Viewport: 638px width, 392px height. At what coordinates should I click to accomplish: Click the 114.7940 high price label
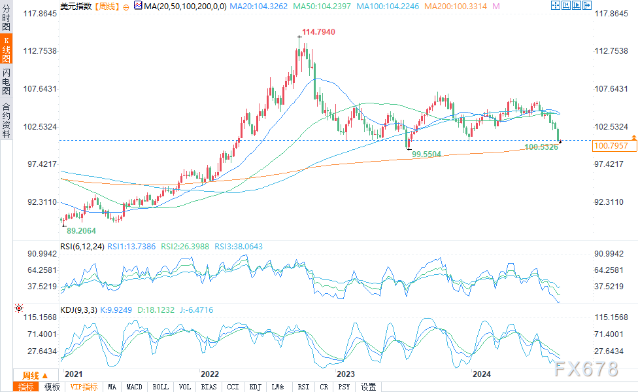(x=318, y=32)
